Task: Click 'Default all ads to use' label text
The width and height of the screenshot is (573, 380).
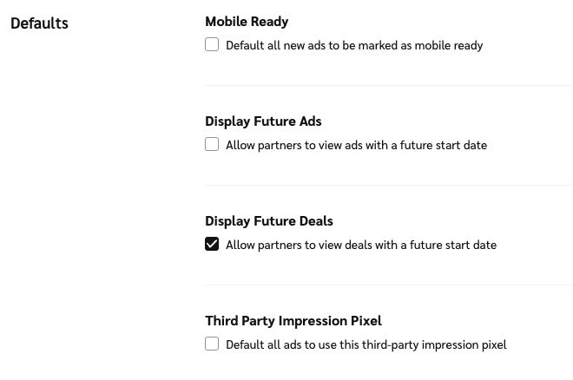Action: point(286,344)
